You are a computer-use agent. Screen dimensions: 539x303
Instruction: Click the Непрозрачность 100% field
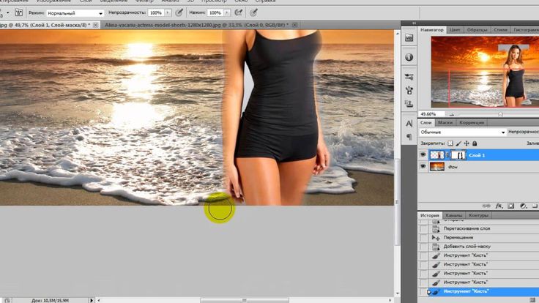(x=156, y=12)
